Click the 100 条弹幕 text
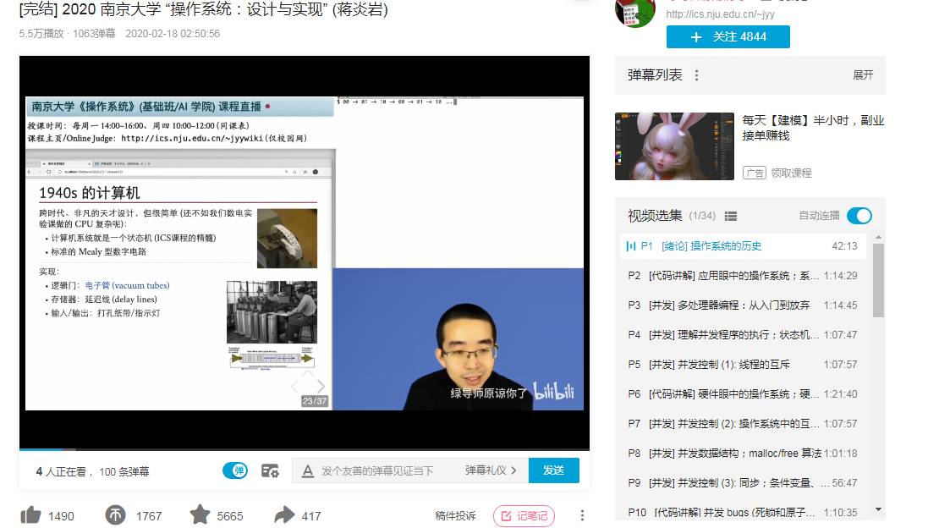Image resolution: width=928 pixels, height=528 pixels. [124, 472]
